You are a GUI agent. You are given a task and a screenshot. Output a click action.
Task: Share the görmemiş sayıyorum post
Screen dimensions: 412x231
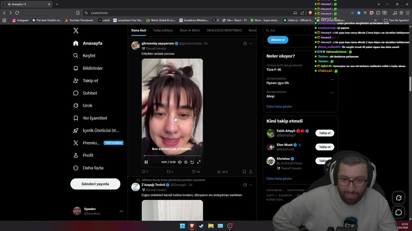click(x=251, y=172)
